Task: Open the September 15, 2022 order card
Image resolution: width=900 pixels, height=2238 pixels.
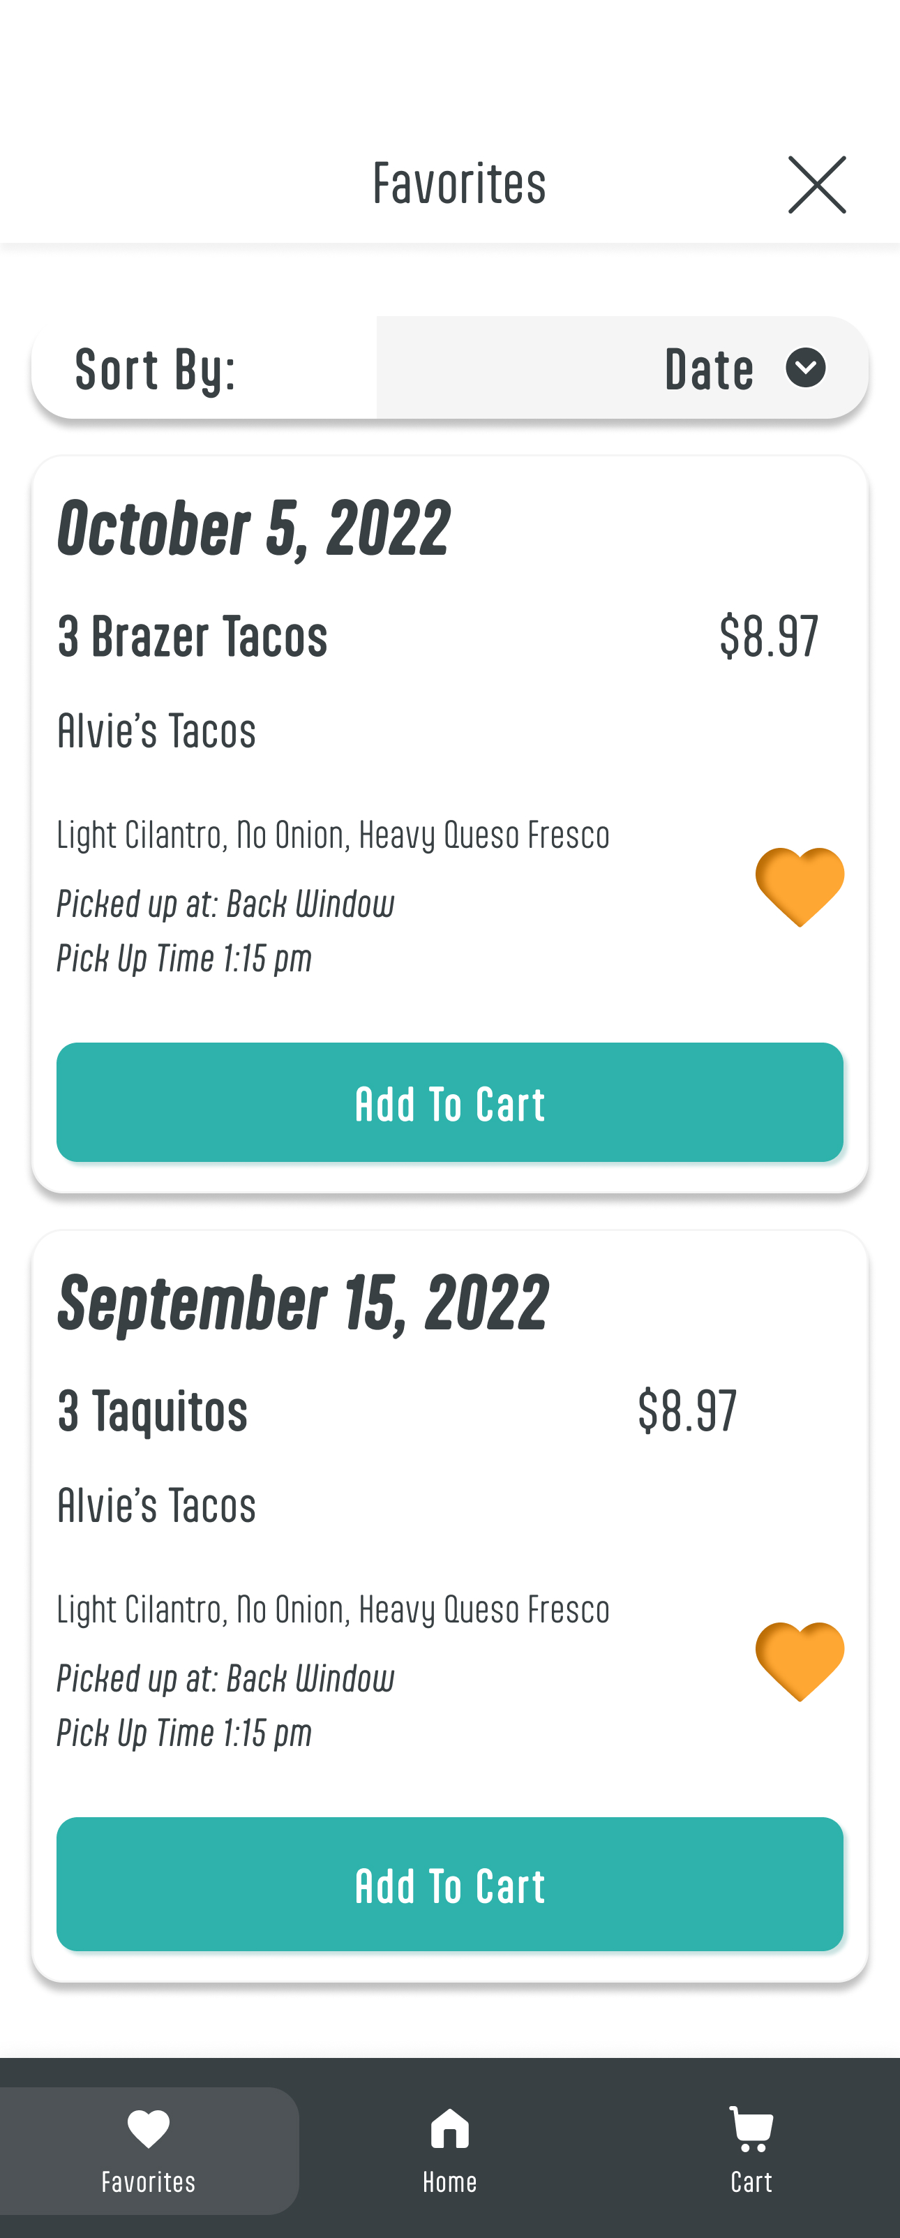Action: 302,1302
